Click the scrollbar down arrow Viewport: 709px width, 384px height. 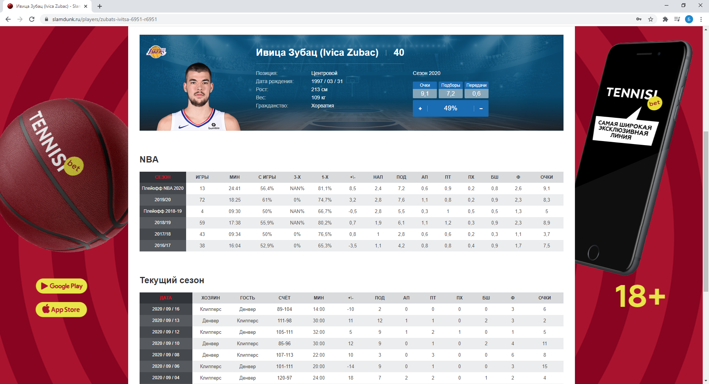[706, 381]
